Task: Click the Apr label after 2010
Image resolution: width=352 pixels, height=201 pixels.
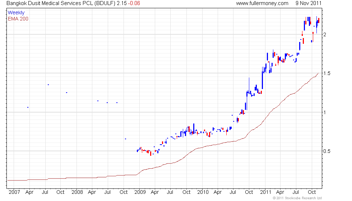Action: click(218, 192)
